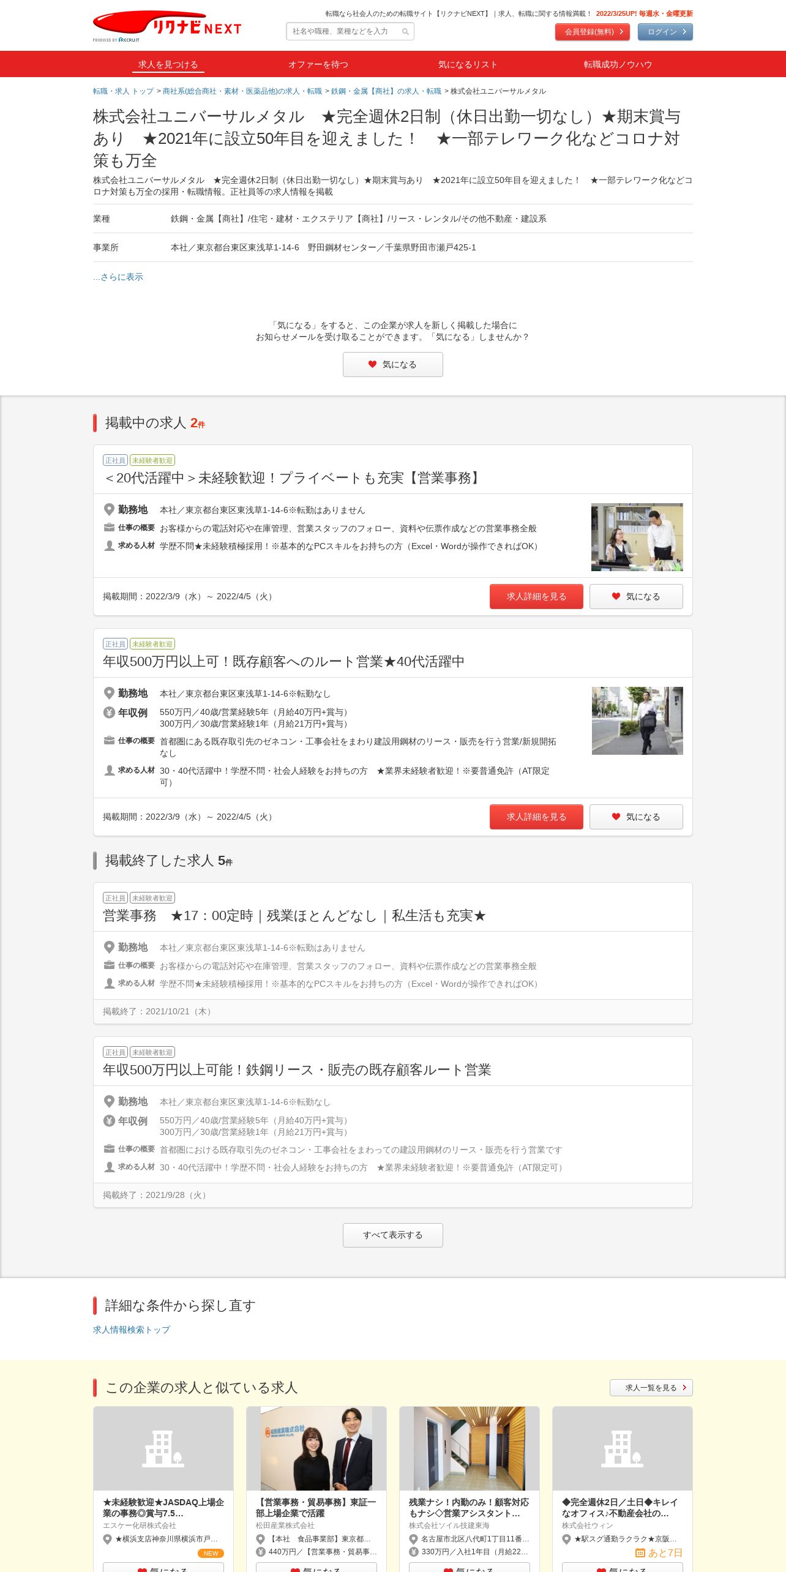Click ソイル技建東海 building interior thumbnail
The height and width of the screenshot is (1572, 786).
click(470, 1448)
